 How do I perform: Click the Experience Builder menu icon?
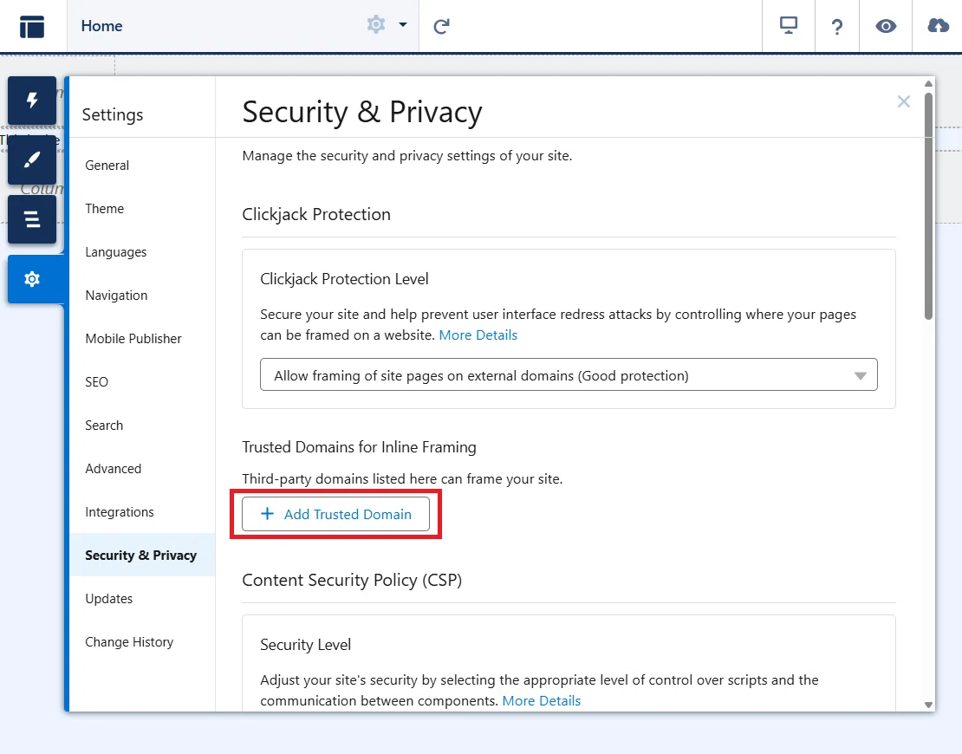point(32,26)
